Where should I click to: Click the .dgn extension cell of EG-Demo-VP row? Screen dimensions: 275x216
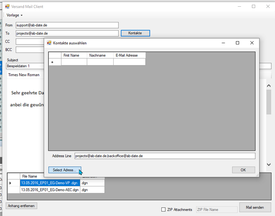pos(92,183)
